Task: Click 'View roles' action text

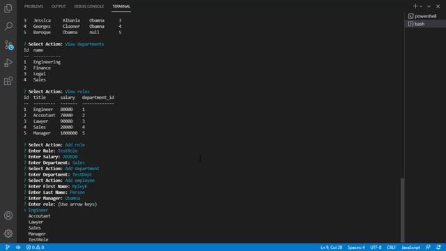Action: (x=77, y=91)
